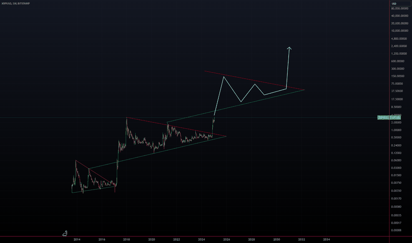Viewport: 412px width, 243px height.
Task: Click the 150.00000 price axis label
Action: [397, 76]
